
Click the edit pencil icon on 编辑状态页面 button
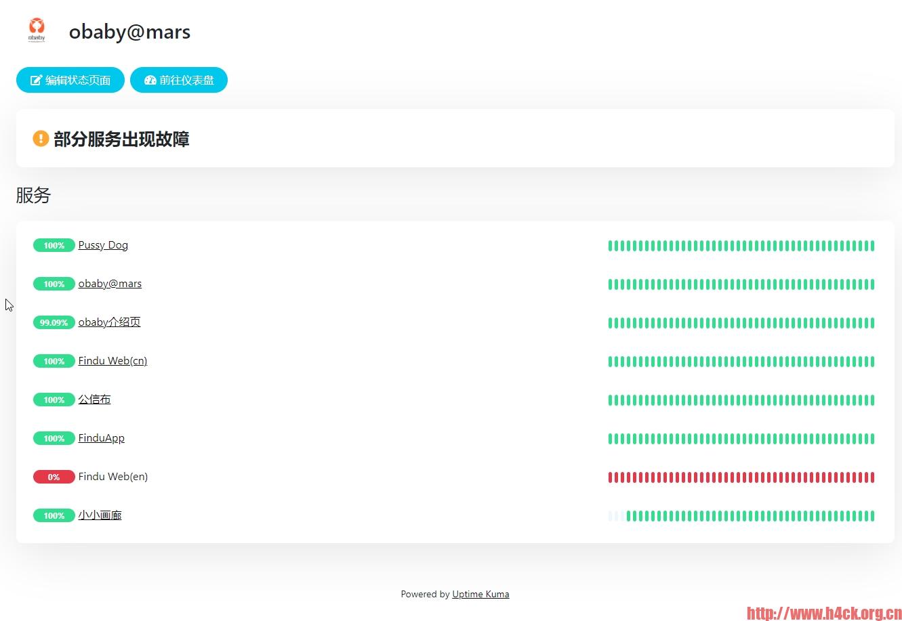click(x=36, y=80)
